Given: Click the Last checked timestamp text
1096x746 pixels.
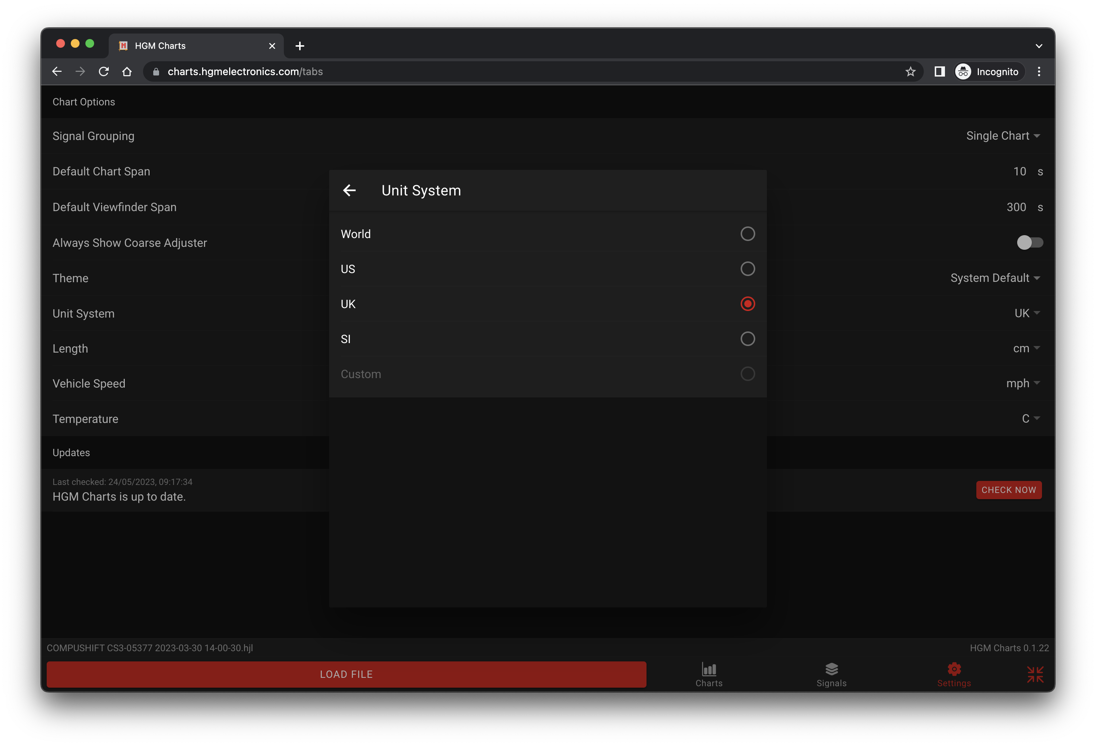Looking at the screenshot, I should 123,482.
